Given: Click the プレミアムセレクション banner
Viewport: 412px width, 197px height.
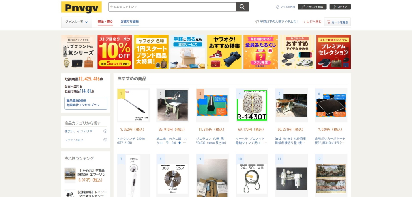Looking at the screenshot, I should tap(333, 52).
